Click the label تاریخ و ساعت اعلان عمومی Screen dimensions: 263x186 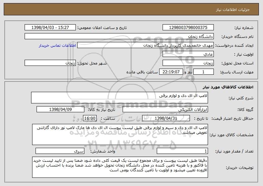click(x=102, y=28)
